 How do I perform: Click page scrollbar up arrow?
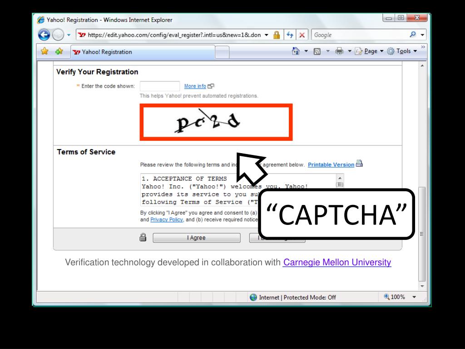[x=422, y=65]
